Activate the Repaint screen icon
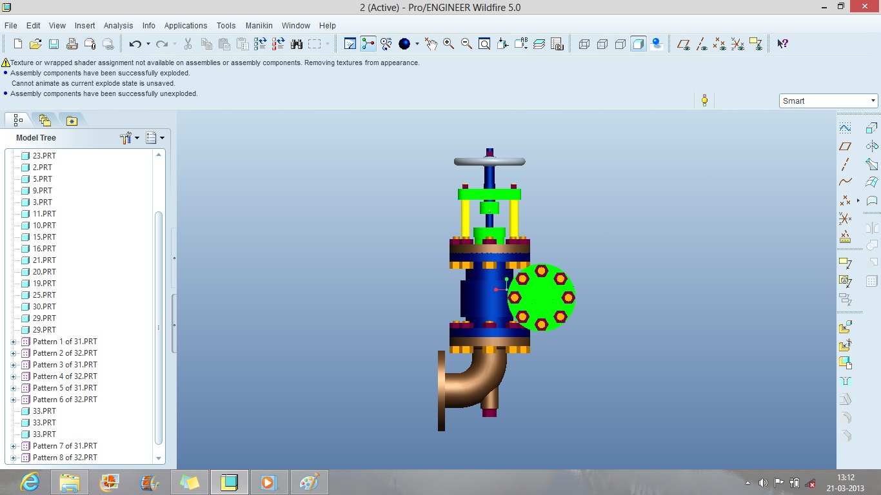The height and width of the screenshot is (495, 881). 350,44
